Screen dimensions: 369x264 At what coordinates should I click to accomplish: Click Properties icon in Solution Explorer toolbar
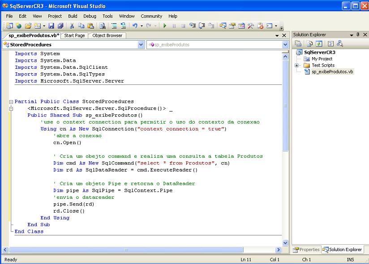298,43
